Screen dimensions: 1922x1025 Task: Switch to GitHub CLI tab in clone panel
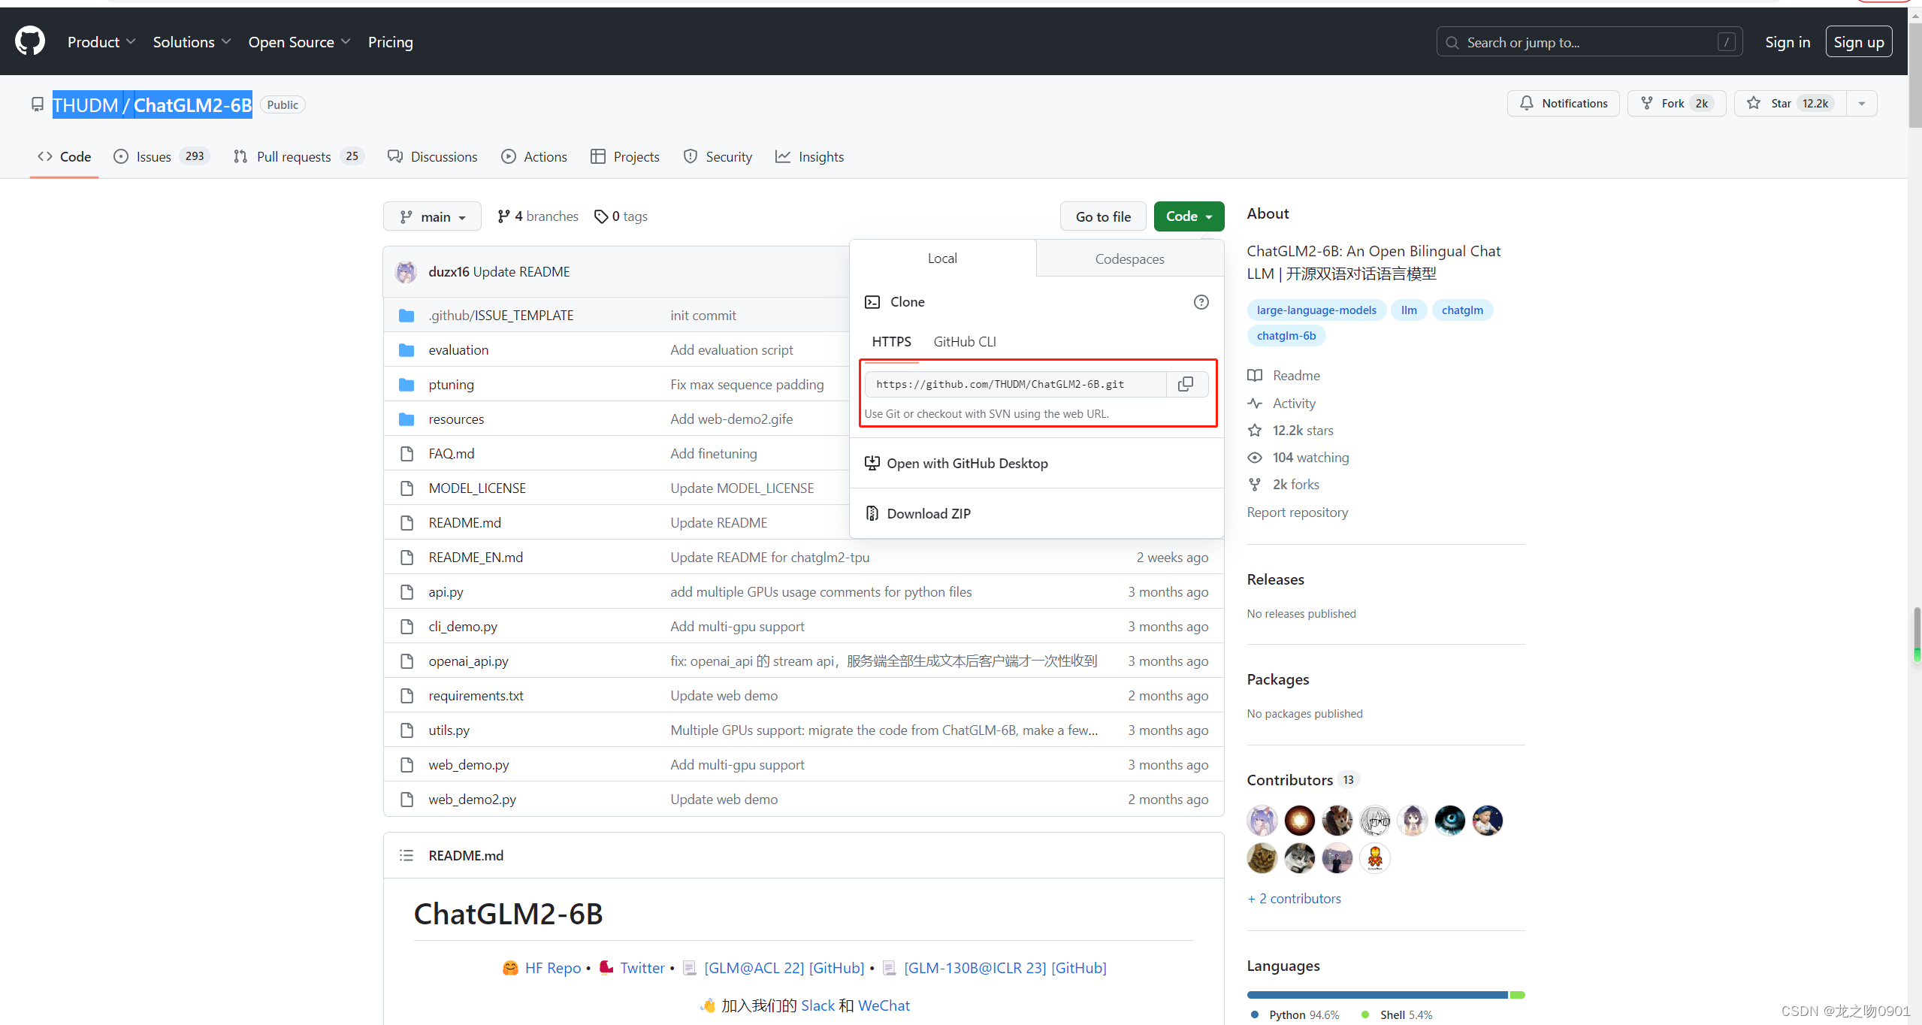965,341
